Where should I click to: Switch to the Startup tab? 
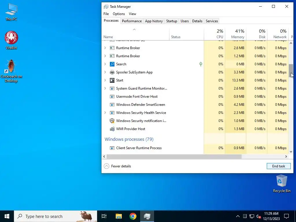pos(172,21)
